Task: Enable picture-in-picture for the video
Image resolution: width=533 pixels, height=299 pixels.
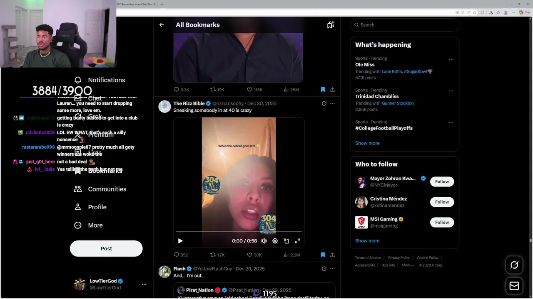Action: 286,241
